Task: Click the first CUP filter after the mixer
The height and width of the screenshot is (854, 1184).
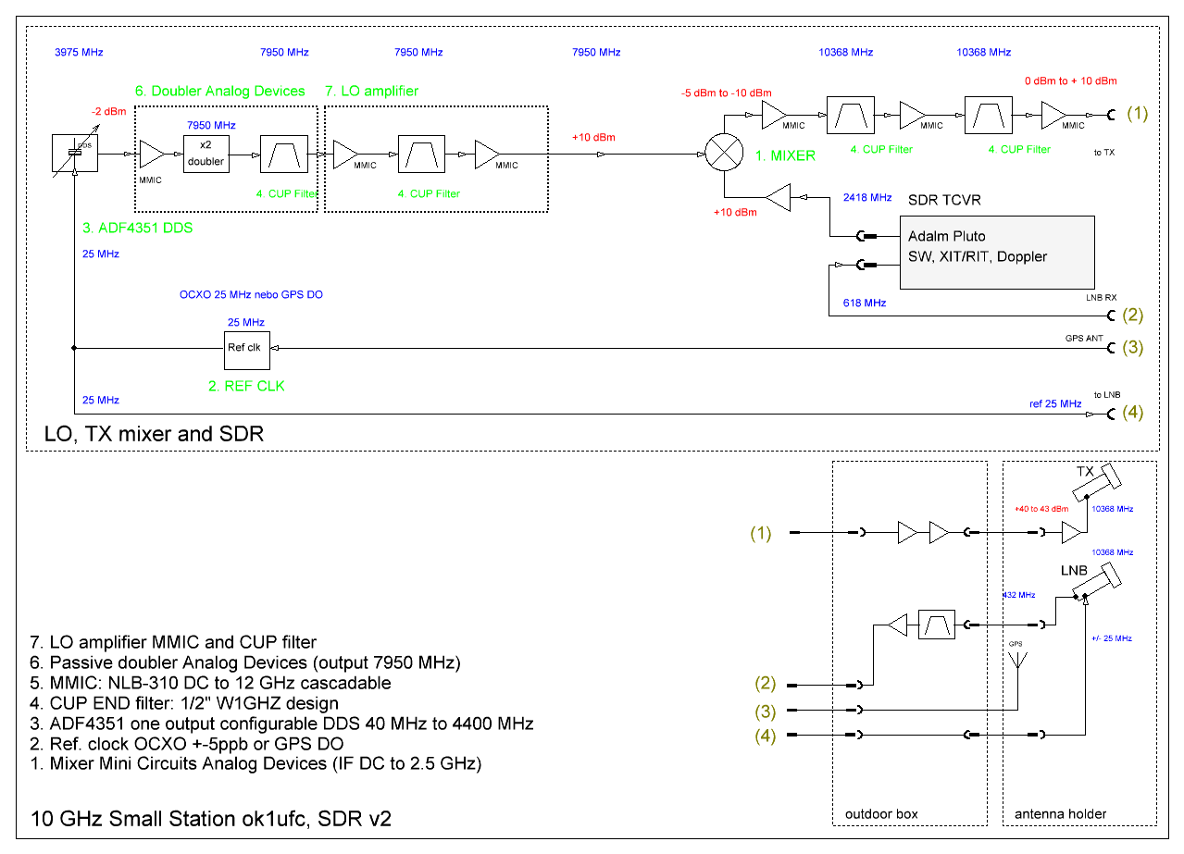Action: pos(849,114)
